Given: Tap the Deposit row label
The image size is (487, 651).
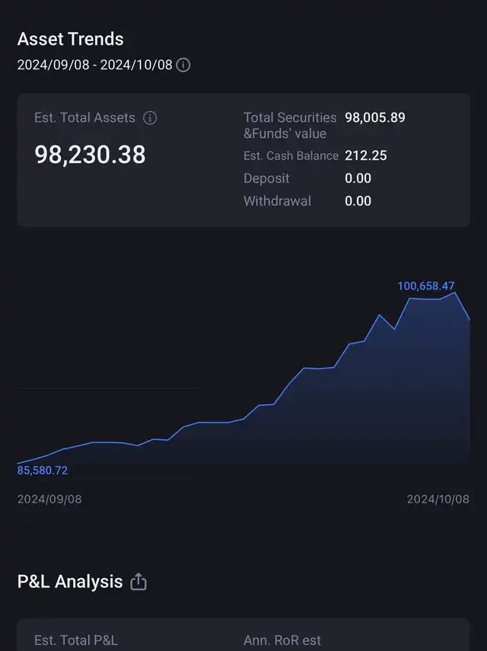Looking at the screenshot, I should tap(266, 178).
